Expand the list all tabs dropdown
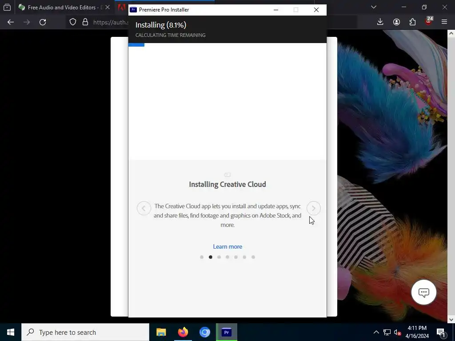Viewport: 455px width, 341px height. click(374, 7)
